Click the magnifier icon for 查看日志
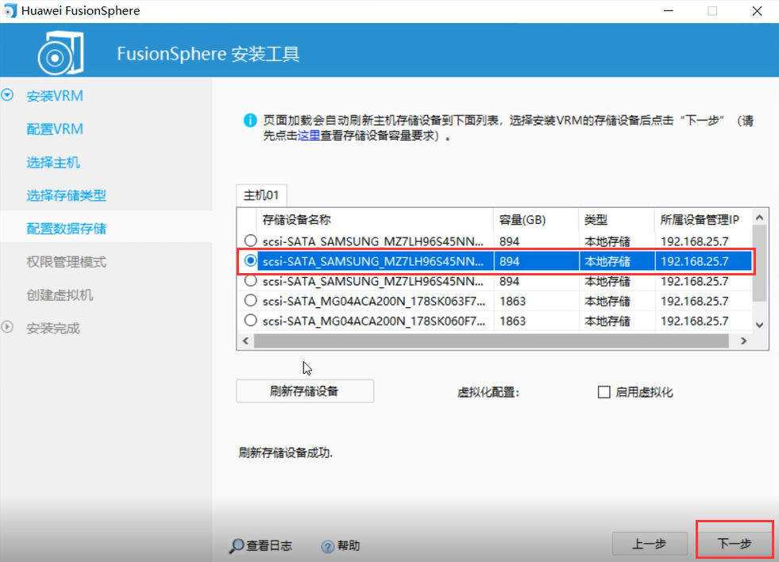Image resolution: width=779 pixels, height=562 pixels. pos(237,546)
